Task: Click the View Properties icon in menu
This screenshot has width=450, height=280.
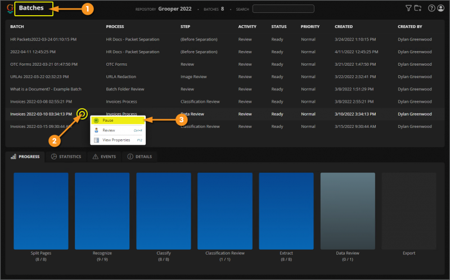Action: [x=97, y=140]
